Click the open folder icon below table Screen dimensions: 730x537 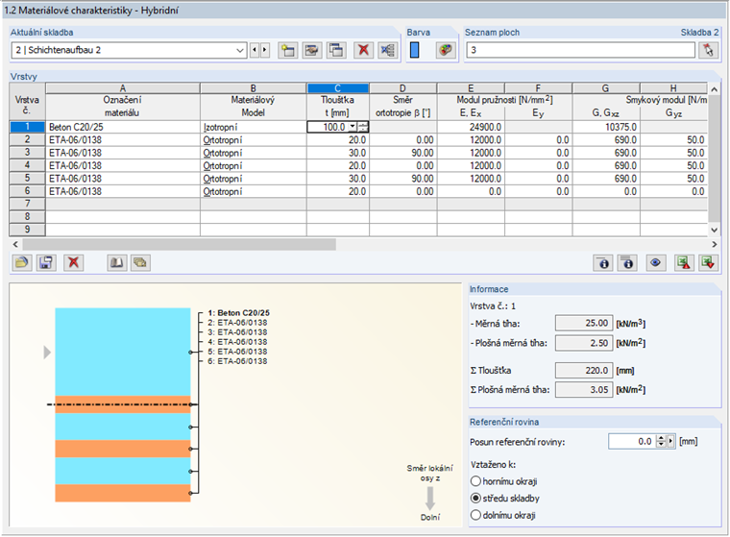tap(22, 261)
